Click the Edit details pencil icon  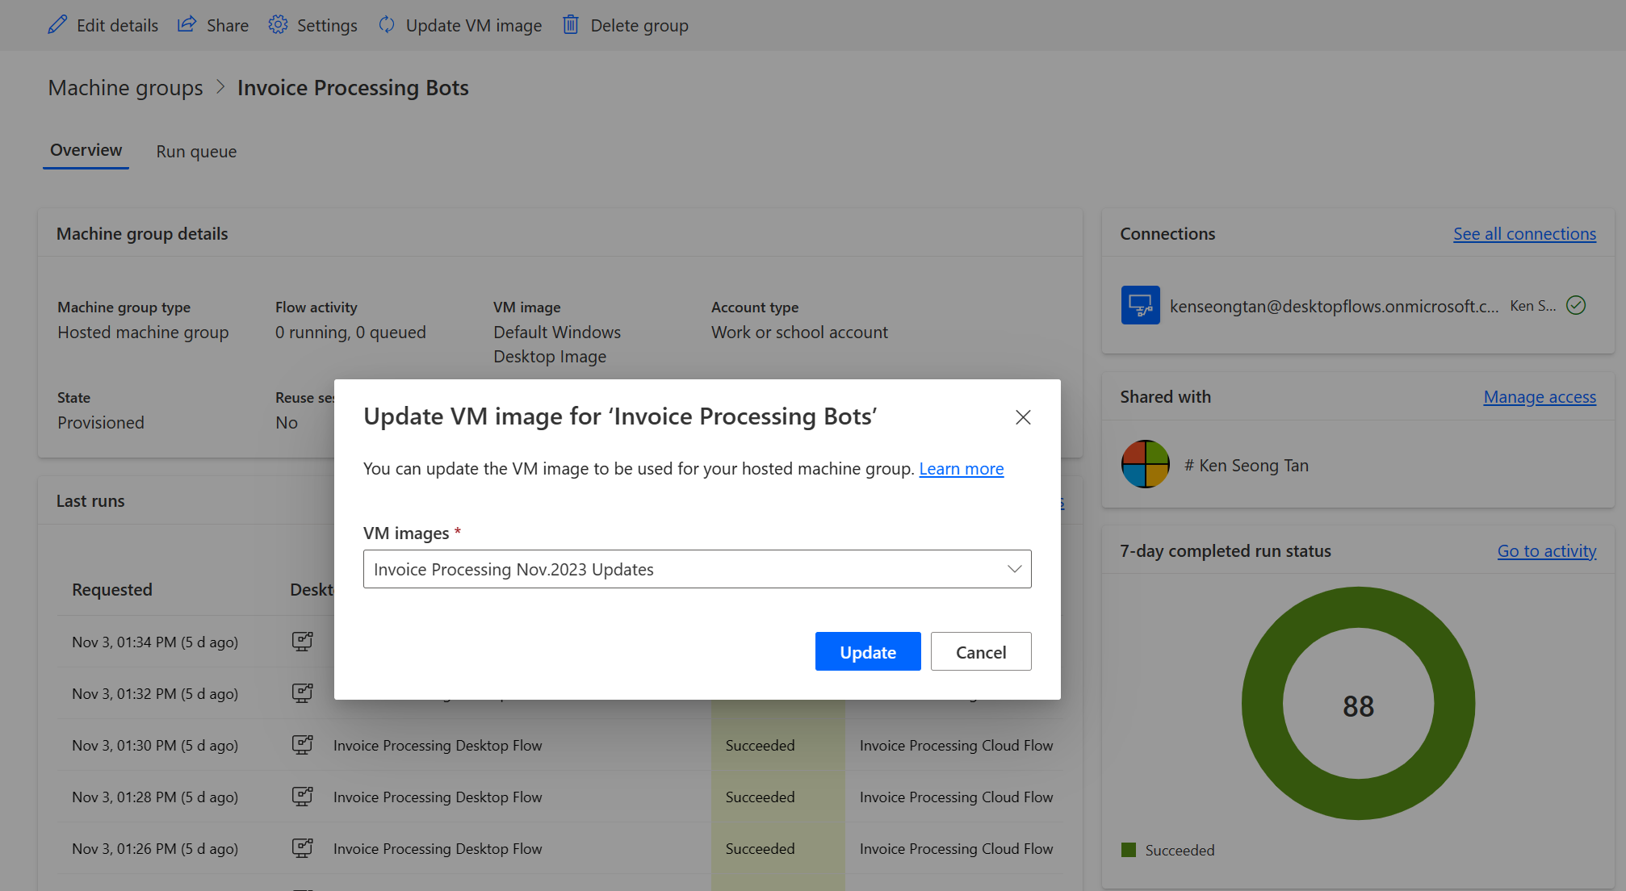click(55, 25)
